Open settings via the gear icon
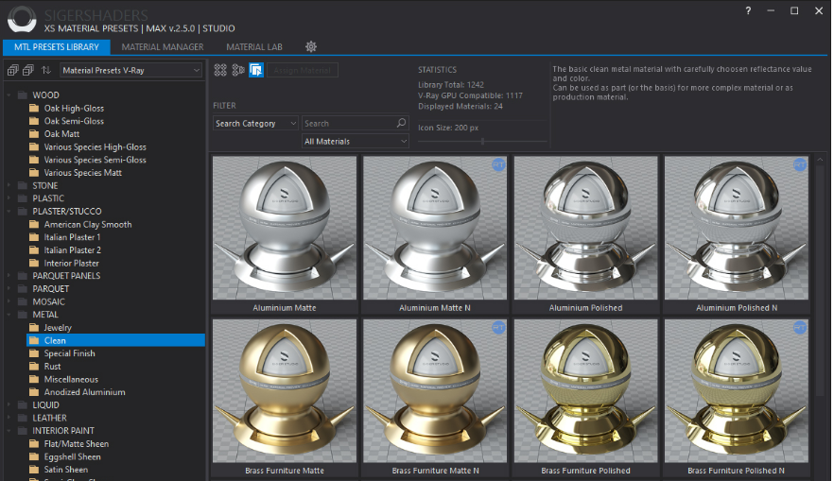The width and height of the screenshot is (834, 481). (311, 46)
